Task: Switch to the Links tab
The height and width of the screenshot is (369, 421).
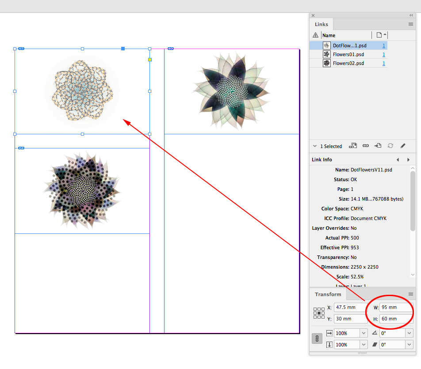Action: pos(321,24)
